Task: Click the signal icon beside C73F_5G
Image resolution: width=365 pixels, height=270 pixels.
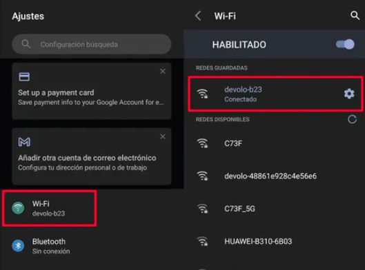Action: 202,209
